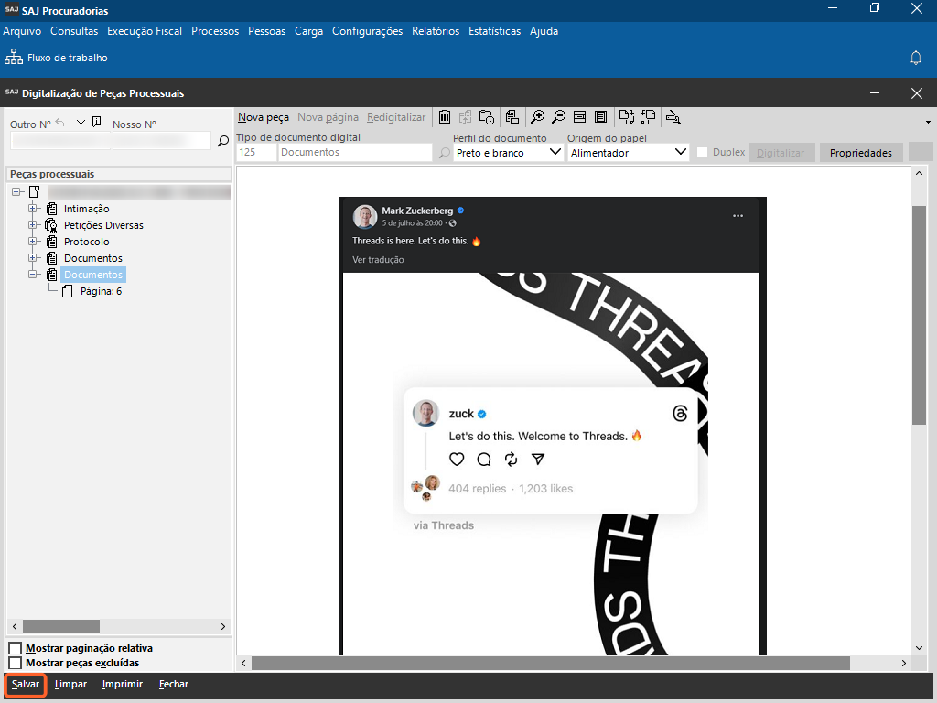937x703 pixels.
Task: Open the dropdown arrow next to Outro Nº
Action: (81, 123)
